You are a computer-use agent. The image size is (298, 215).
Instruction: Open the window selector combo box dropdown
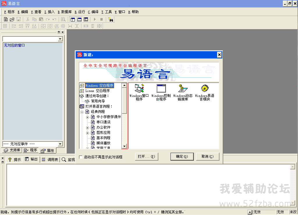point(60,39)
